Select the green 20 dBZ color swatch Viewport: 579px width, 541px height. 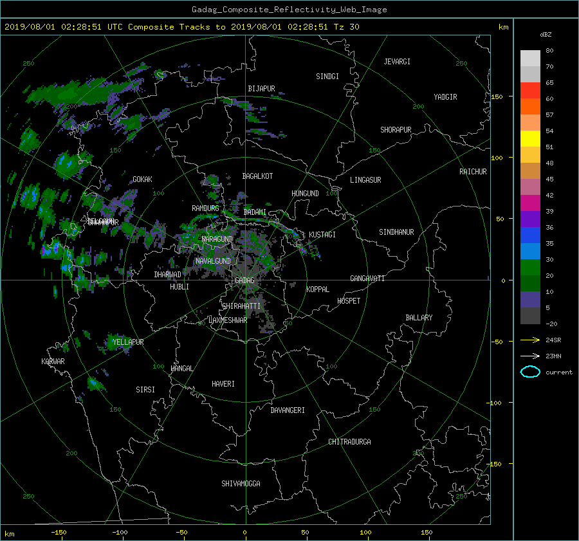pyautogui.click(x=530, y=267)
